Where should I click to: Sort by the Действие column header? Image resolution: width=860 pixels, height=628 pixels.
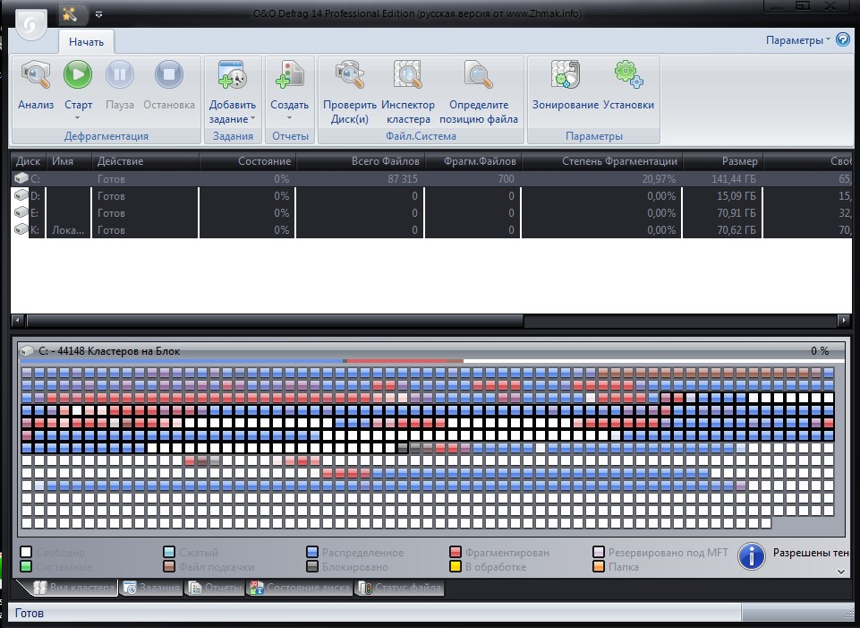[145, 161]
